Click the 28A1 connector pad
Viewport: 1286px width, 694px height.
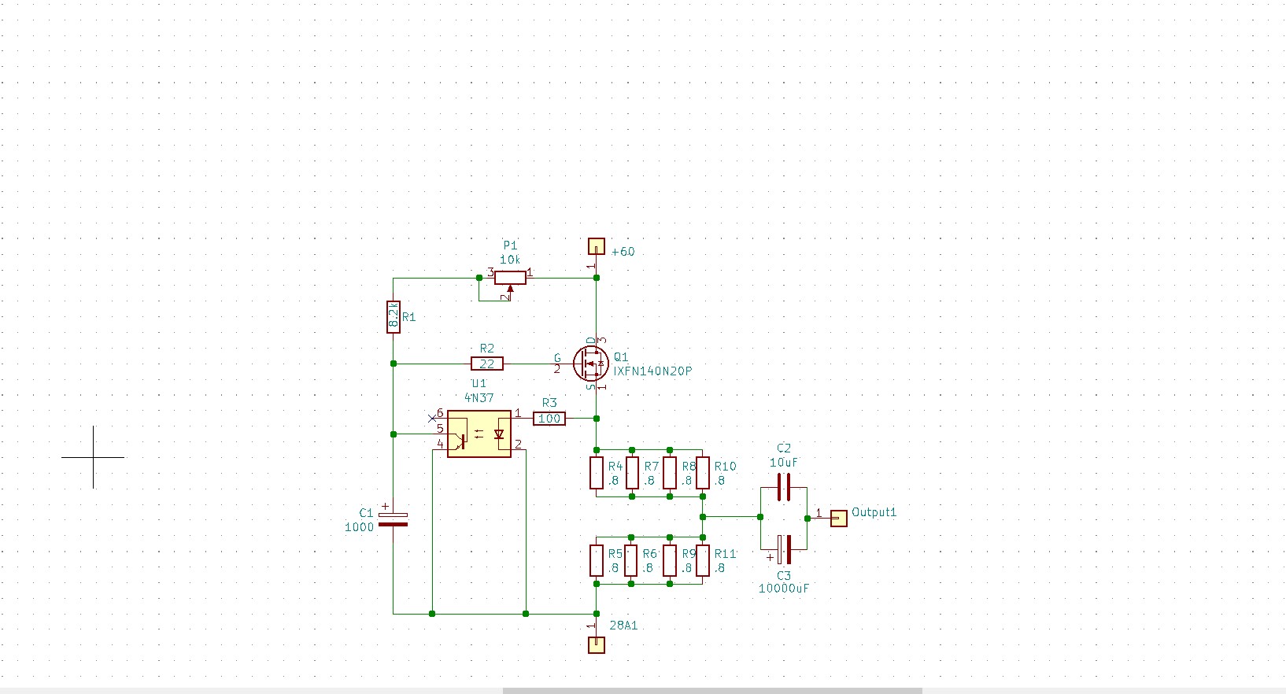tap(597, 645)
